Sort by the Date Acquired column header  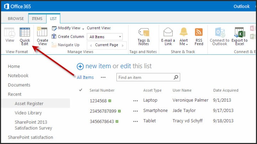coord(226,90)
